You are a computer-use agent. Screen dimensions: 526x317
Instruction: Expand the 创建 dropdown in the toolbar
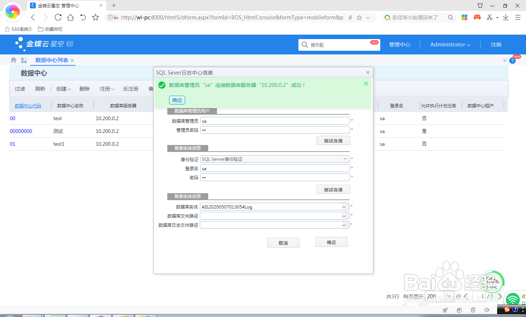tap(63, 88)
